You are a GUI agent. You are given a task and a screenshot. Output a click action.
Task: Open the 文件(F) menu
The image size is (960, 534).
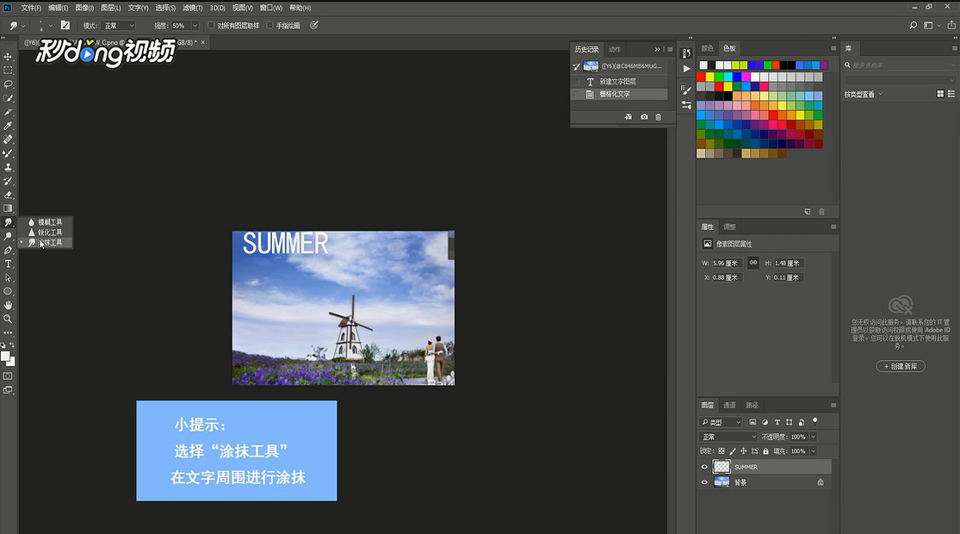click(31, 8)
